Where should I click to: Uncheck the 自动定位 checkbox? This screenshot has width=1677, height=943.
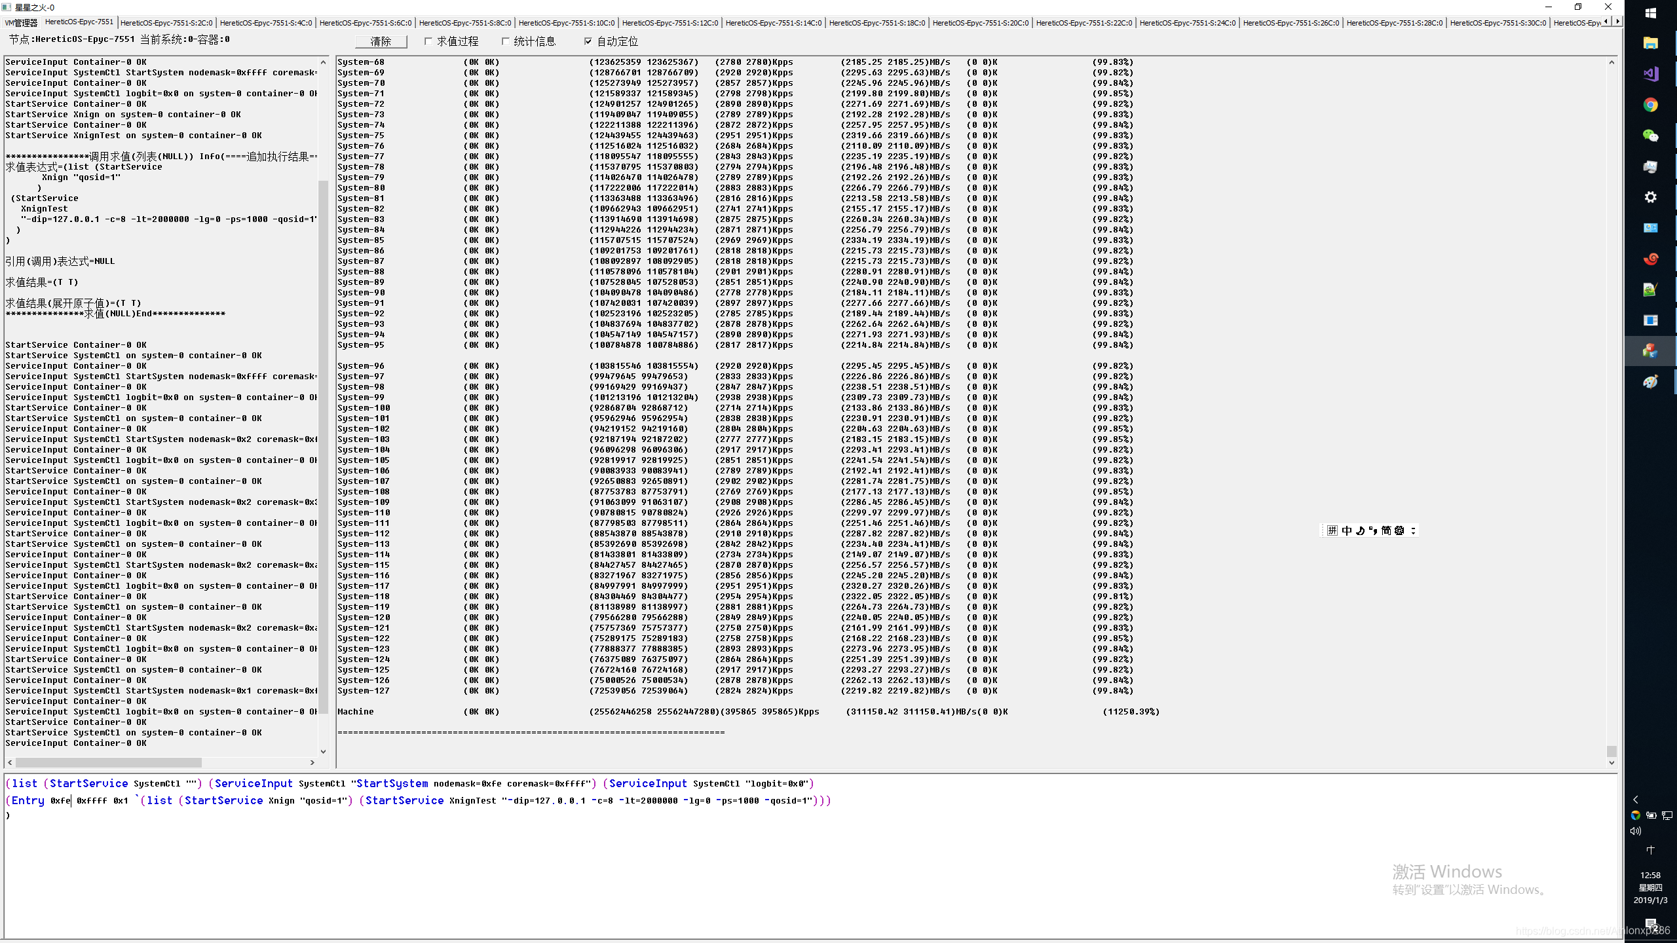click(x=588, y=41)
